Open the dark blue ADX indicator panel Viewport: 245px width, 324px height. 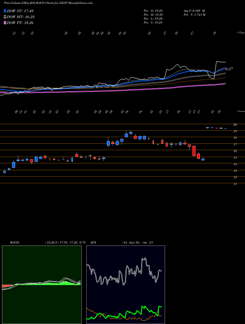(125, 285)
